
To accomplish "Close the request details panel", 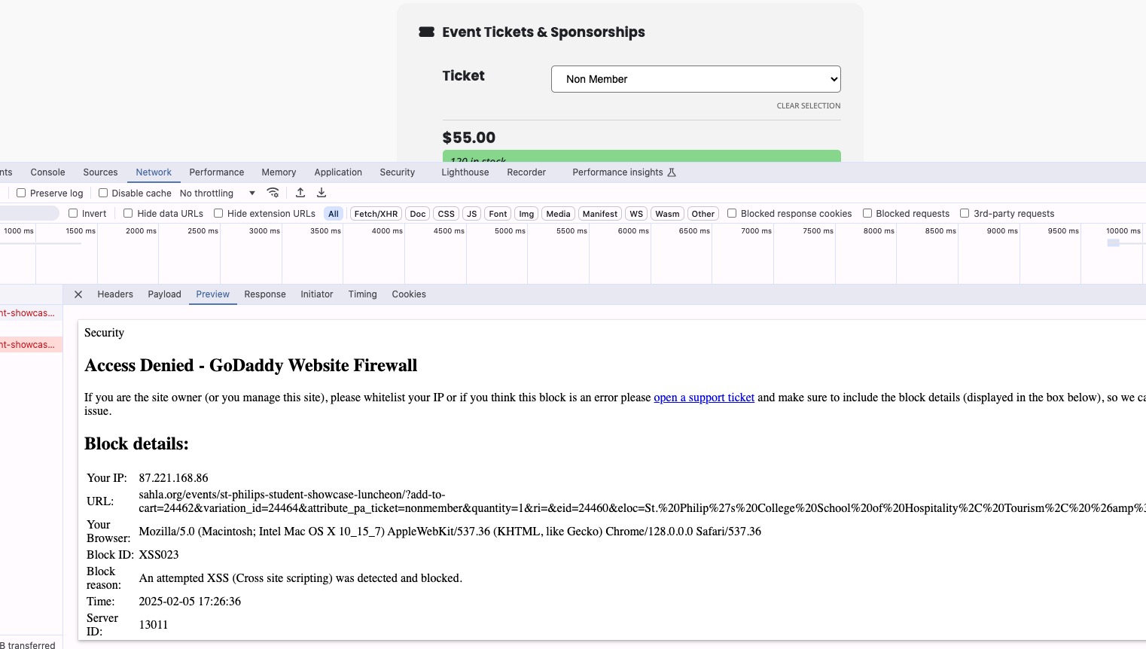I will click(x=78, y=294).
